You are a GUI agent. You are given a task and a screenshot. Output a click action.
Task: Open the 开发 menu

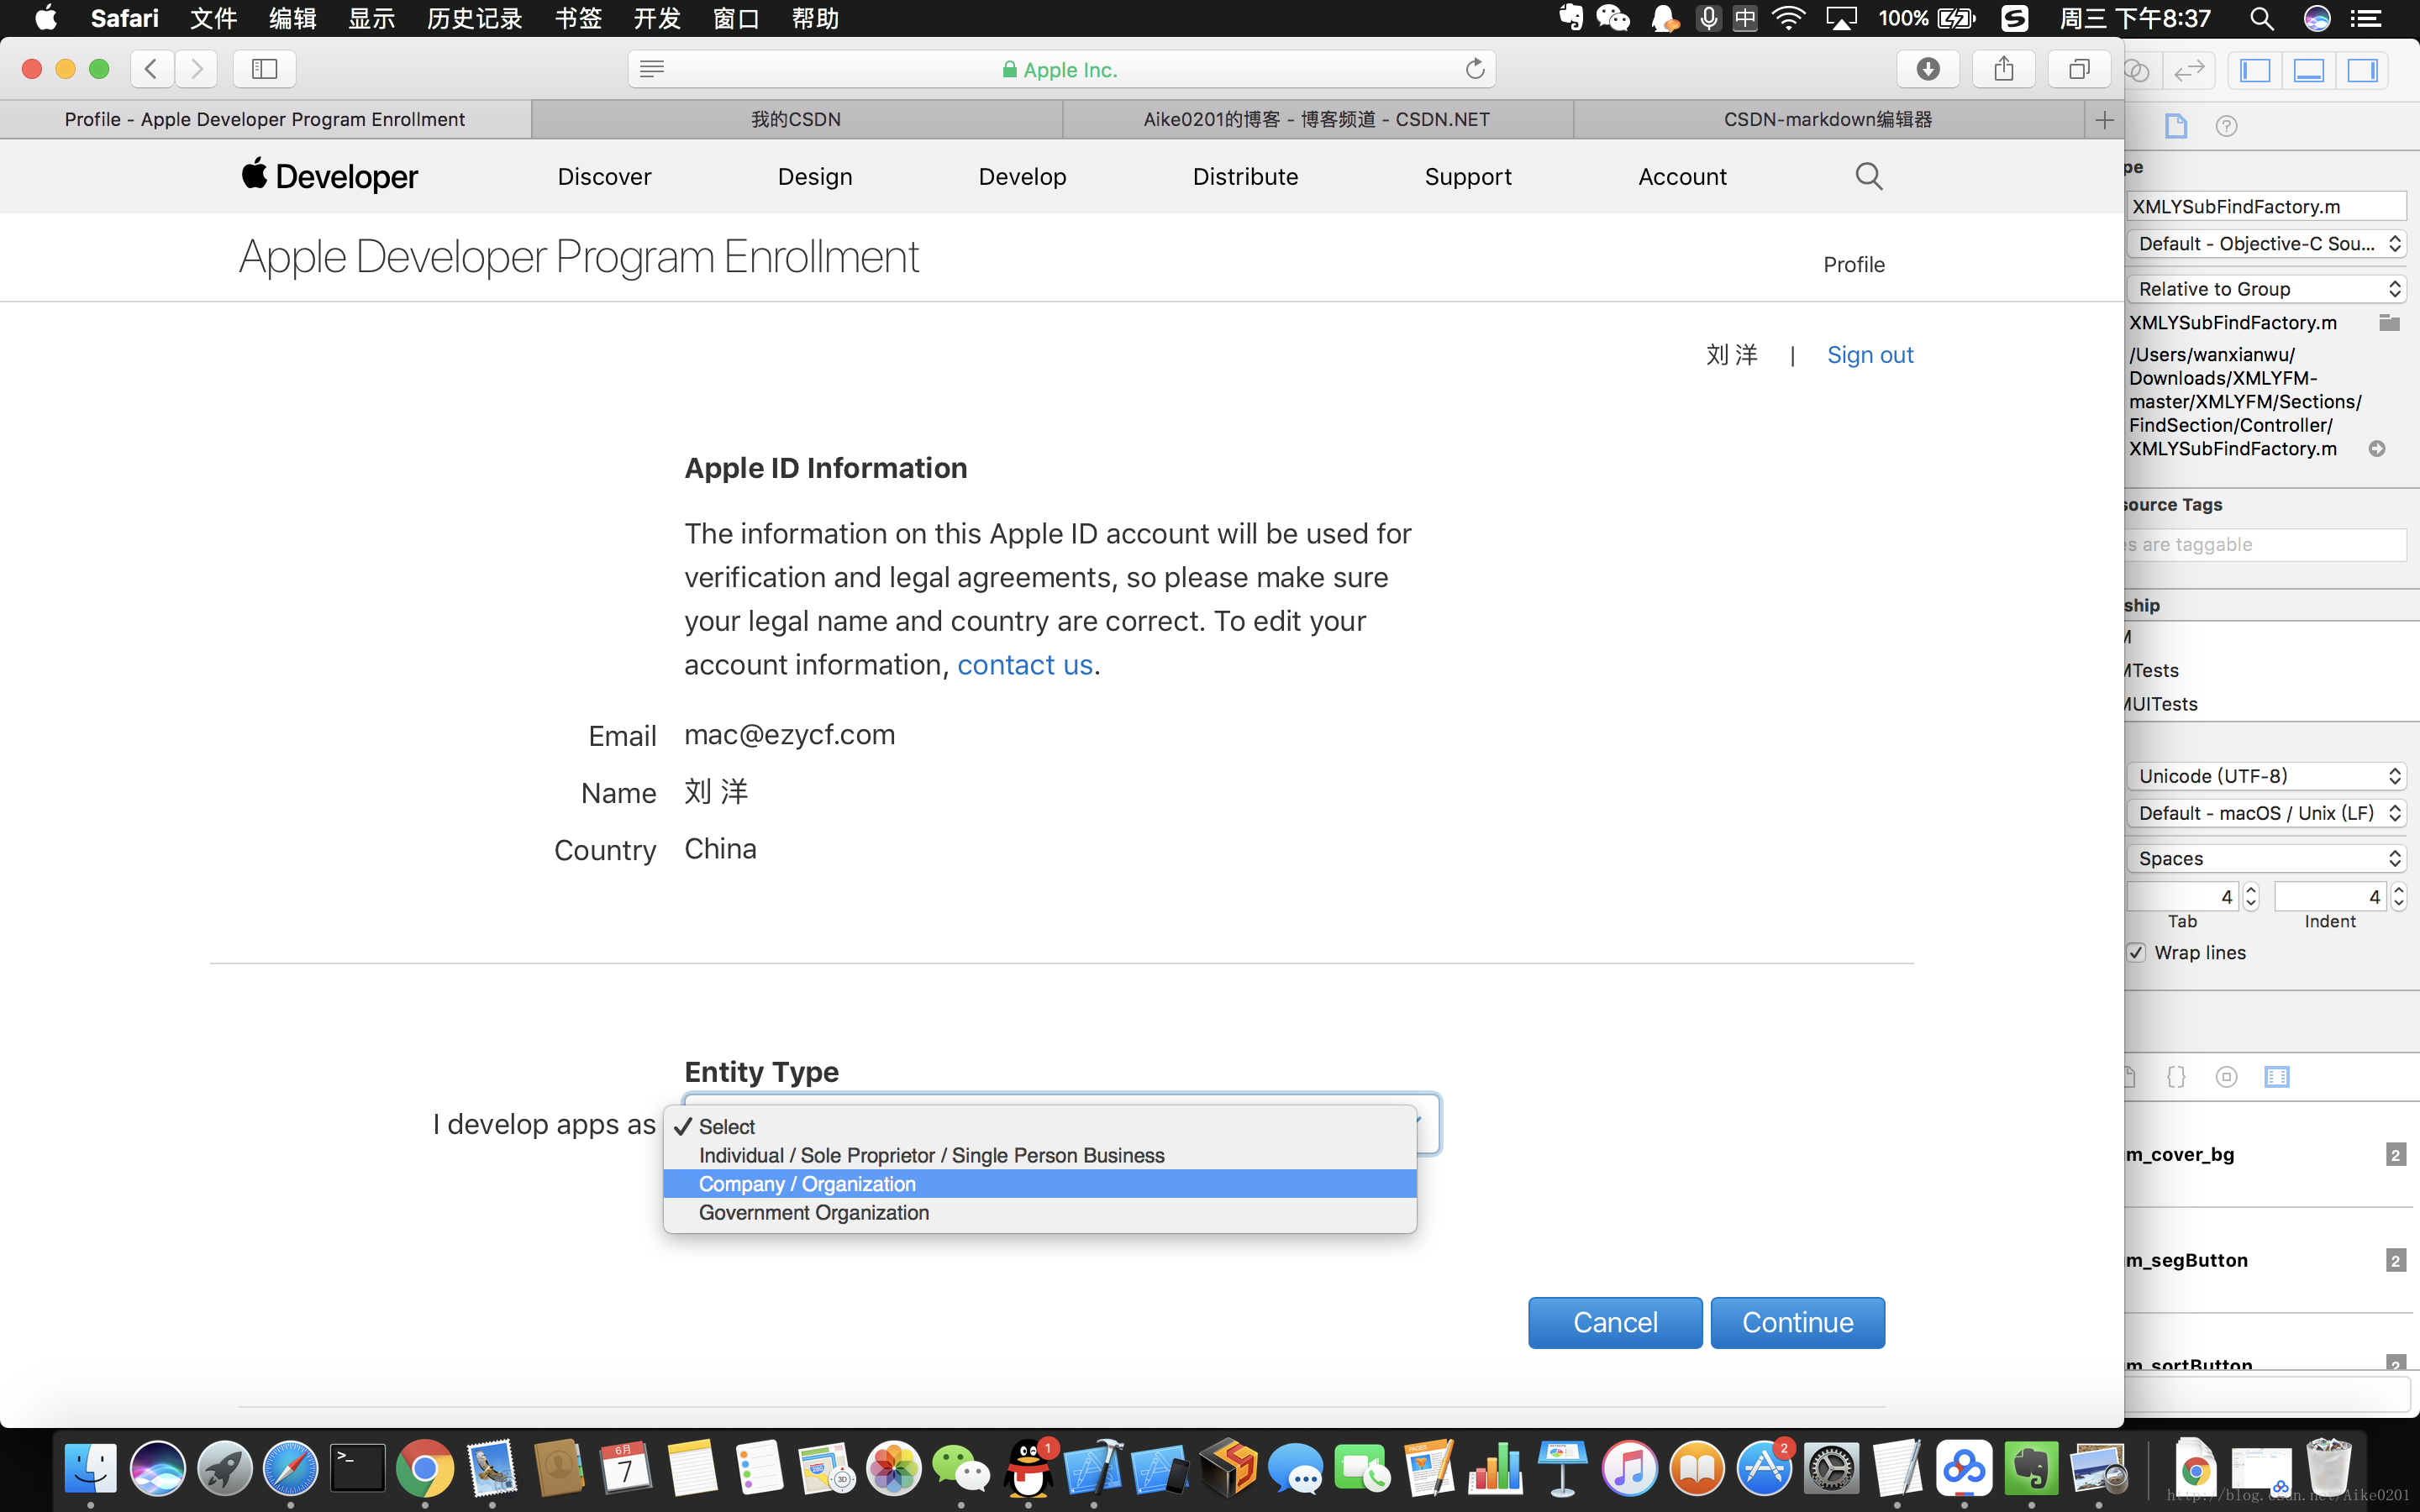(x=657, y=18)
